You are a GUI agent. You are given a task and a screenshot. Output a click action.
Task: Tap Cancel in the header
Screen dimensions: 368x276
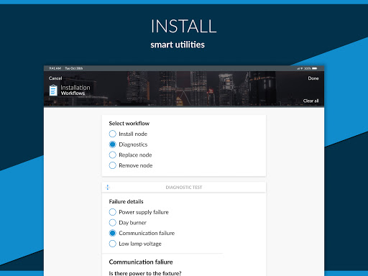pos(55,78)
